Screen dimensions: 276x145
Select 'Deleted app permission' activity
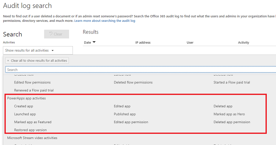pyautogui.click(x=232, y=122)
